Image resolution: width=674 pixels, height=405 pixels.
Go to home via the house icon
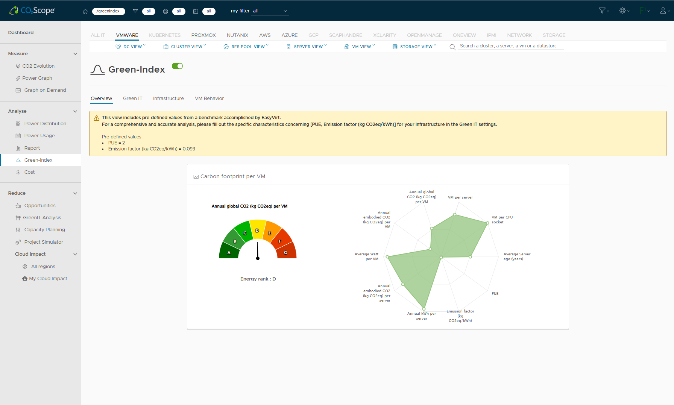click(x=85, y=11)
